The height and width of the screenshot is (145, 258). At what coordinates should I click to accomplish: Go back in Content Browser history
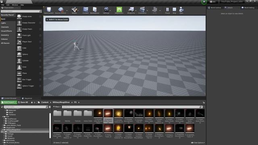coord(32,102)
